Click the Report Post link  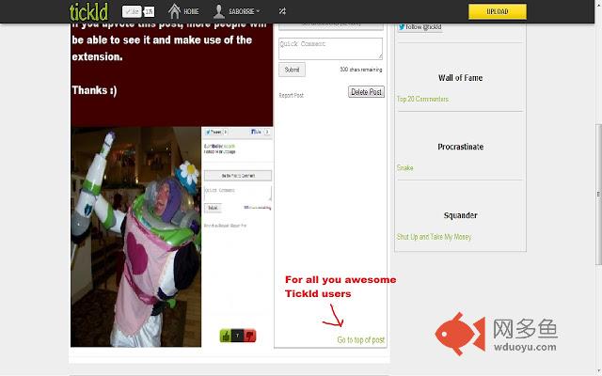[x=291, y=95]
